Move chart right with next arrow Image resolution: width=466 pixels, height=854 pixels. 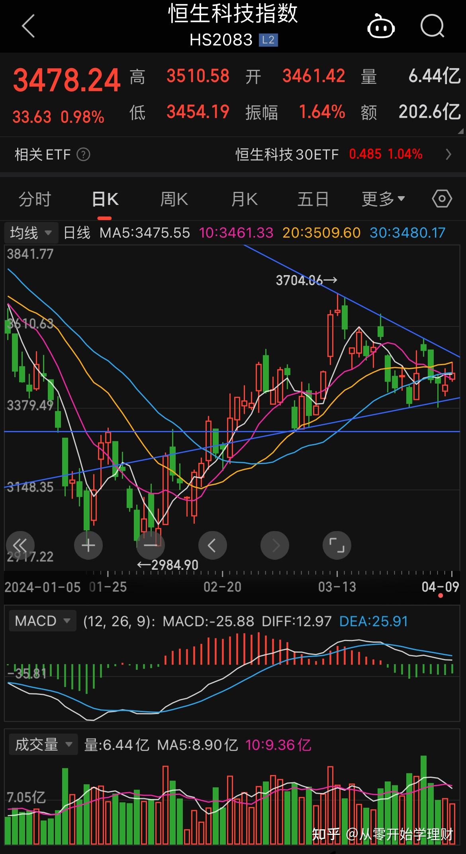point(275,545)
